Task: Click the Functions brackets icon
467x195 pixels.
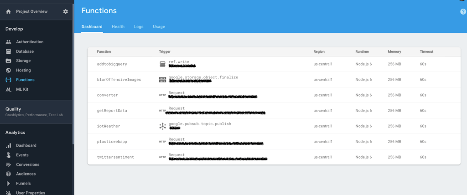Action: tap(8, 80)
